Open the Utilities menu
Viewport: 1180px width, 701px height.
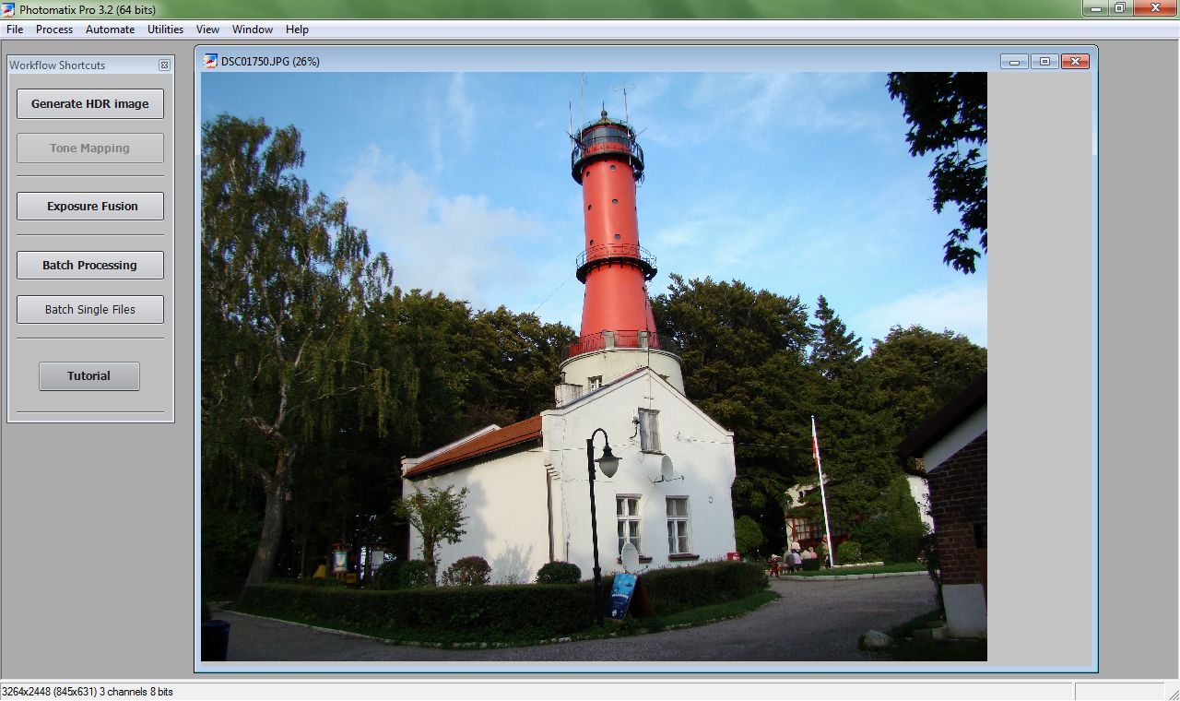click(x=165, y=30)
